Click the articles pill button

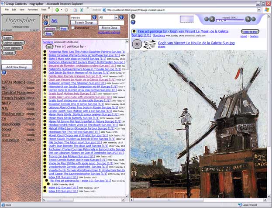pyautogui.click(x=51, y=29)
